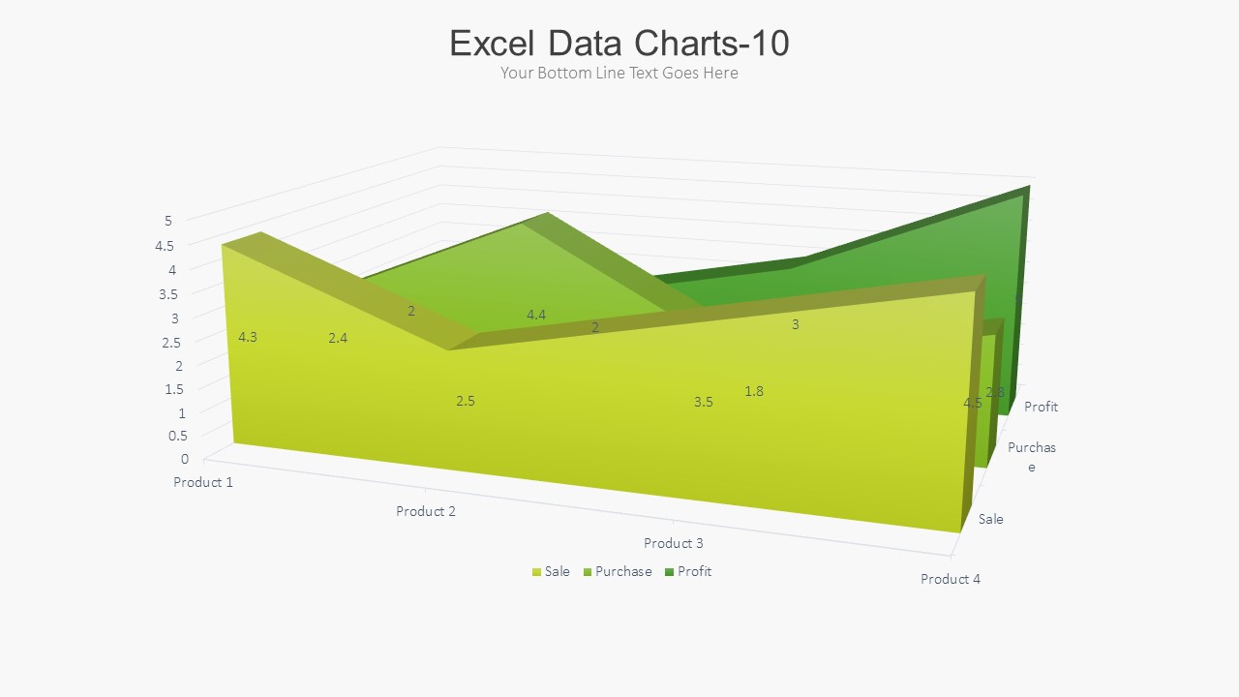Image resolution: width=1239 pixels, height=697 pixels.
Task: Click the 4.4 data label on Purchase series
Action: coord(536,315)
